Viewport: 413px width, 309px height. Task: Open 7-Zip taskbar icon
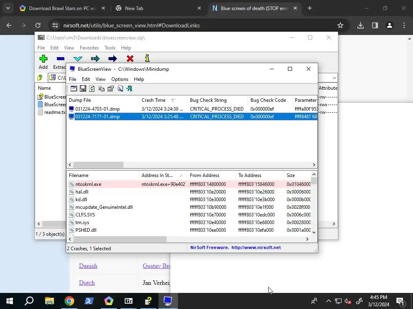click(x=129, y=301)
